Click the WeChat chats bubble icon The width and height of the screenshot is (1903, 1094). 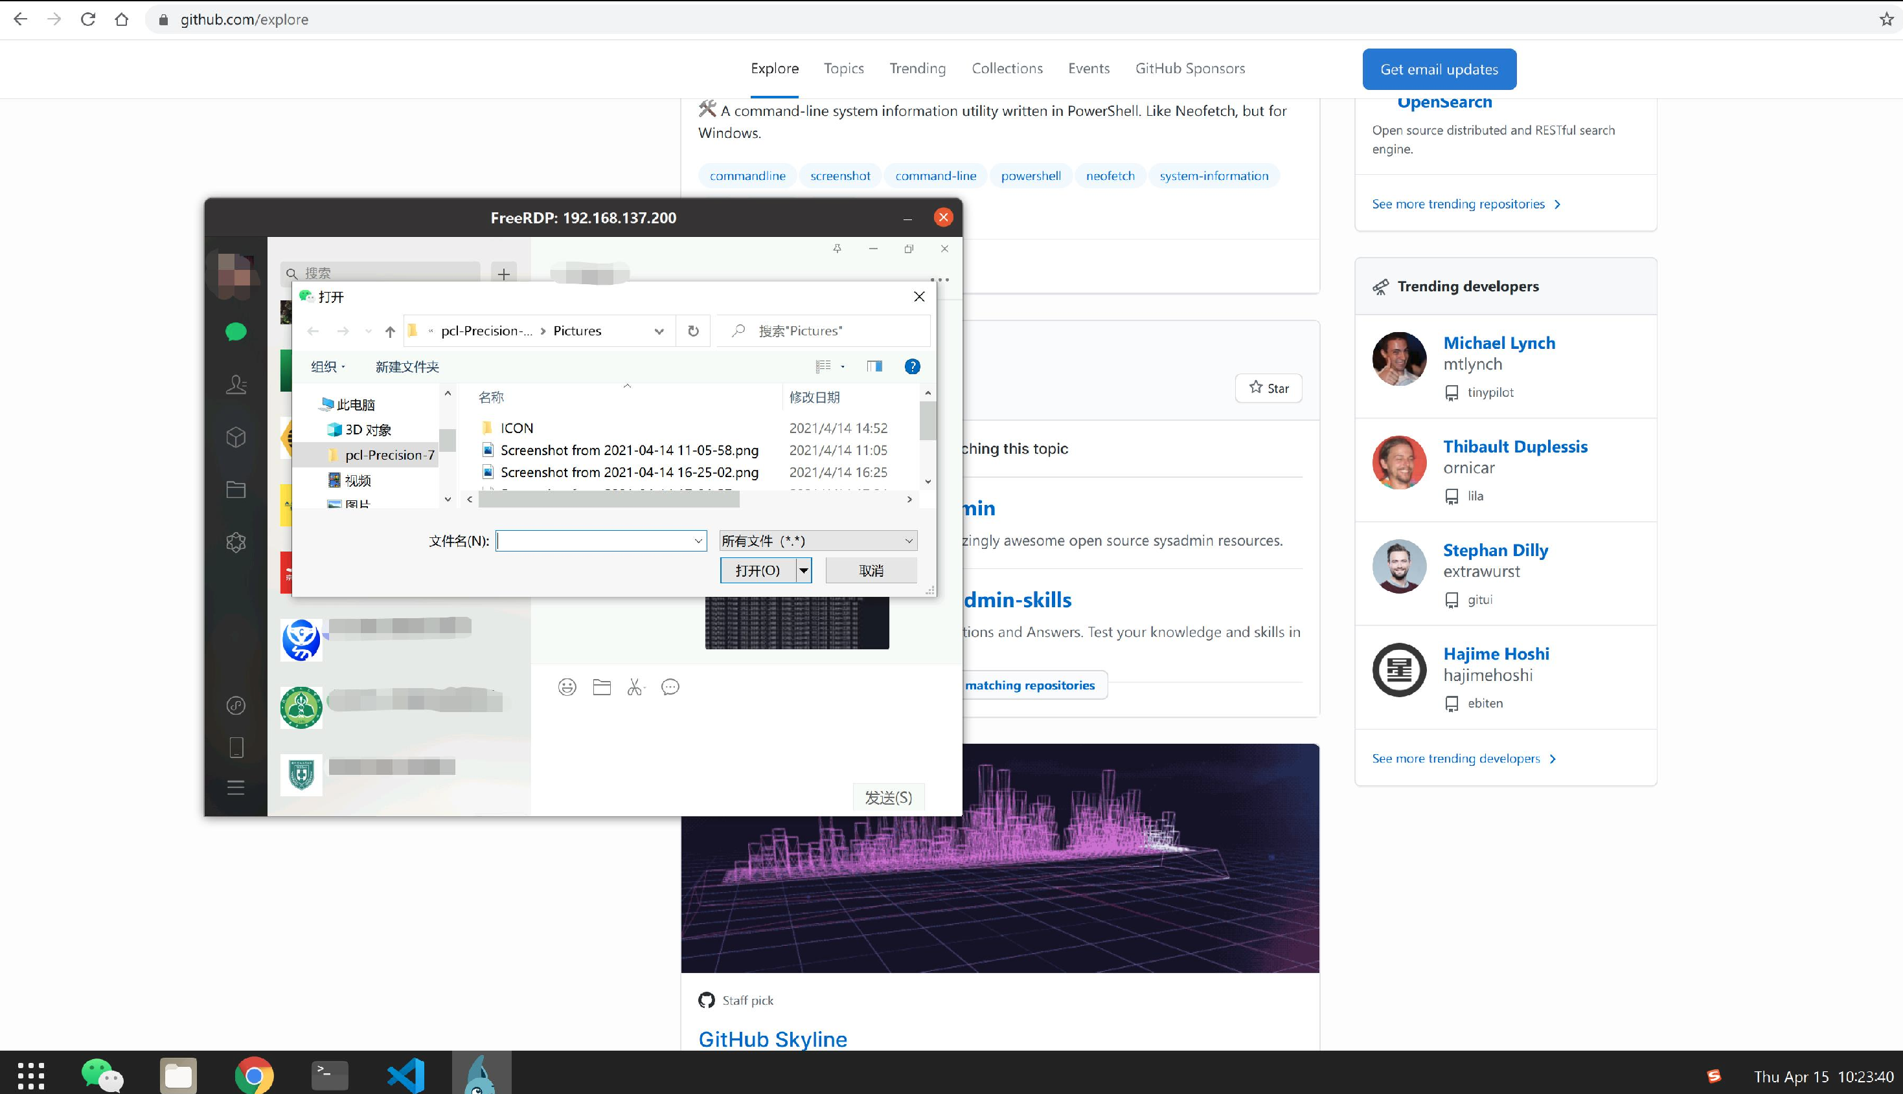(x=235, y=331)
